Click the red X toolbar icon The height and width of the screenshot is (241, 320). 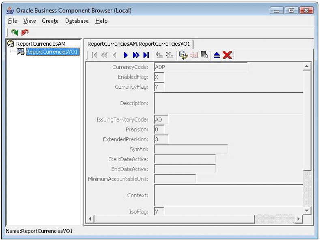pos(227,55)
